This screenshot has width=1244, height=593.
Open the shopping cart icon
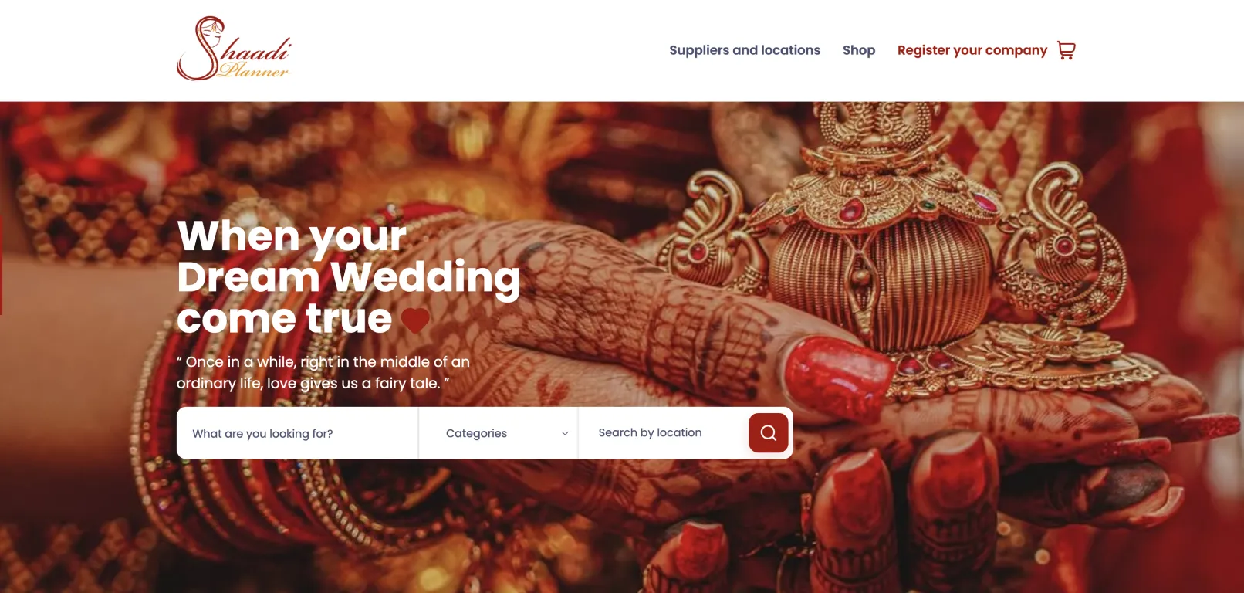pos(1066,50)
